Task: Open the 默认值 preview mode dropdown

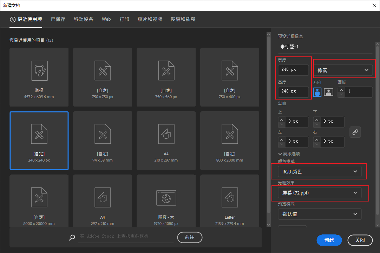Action: click(x=320, y=214)
